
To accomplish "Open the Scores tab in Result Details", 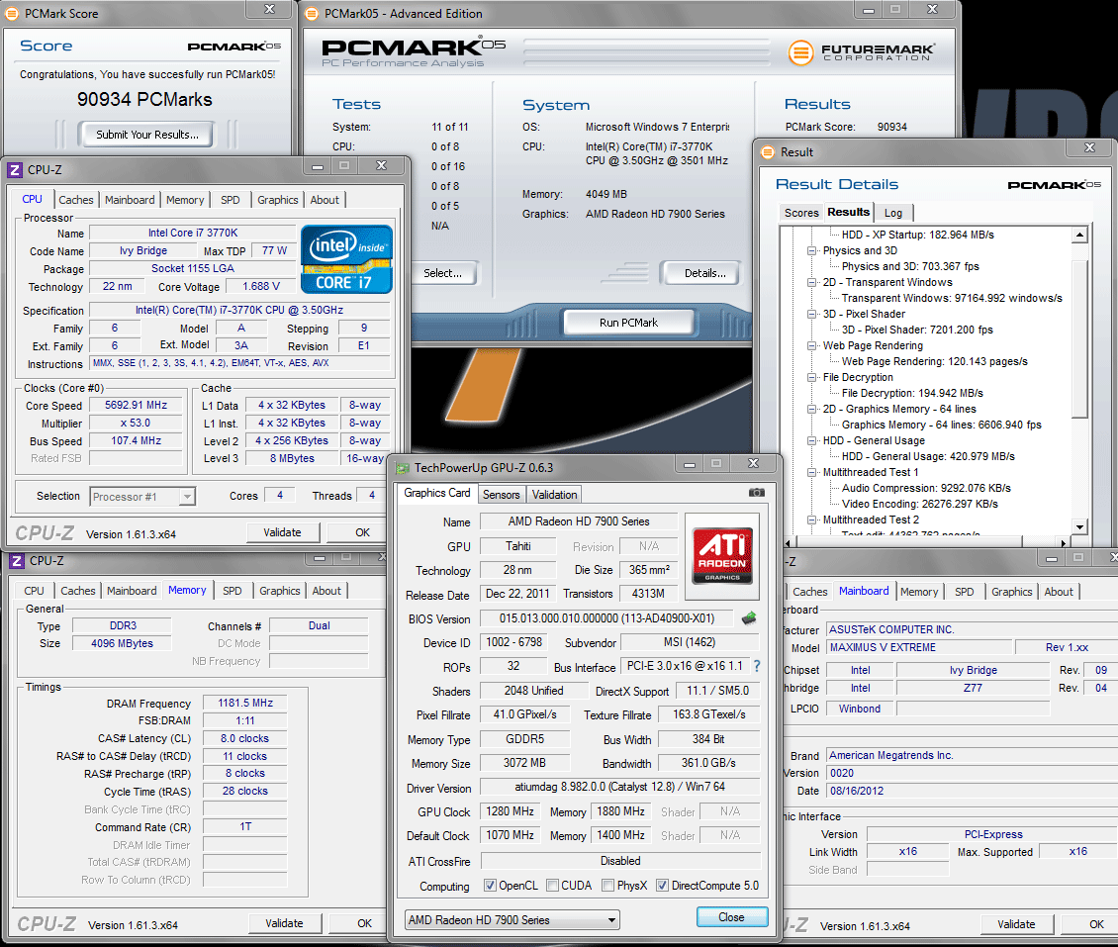I will [x=800, y=213].
